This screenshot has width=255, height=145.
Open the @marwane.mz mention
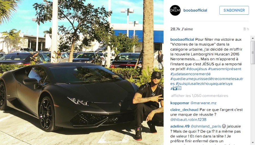pos(203,103)
